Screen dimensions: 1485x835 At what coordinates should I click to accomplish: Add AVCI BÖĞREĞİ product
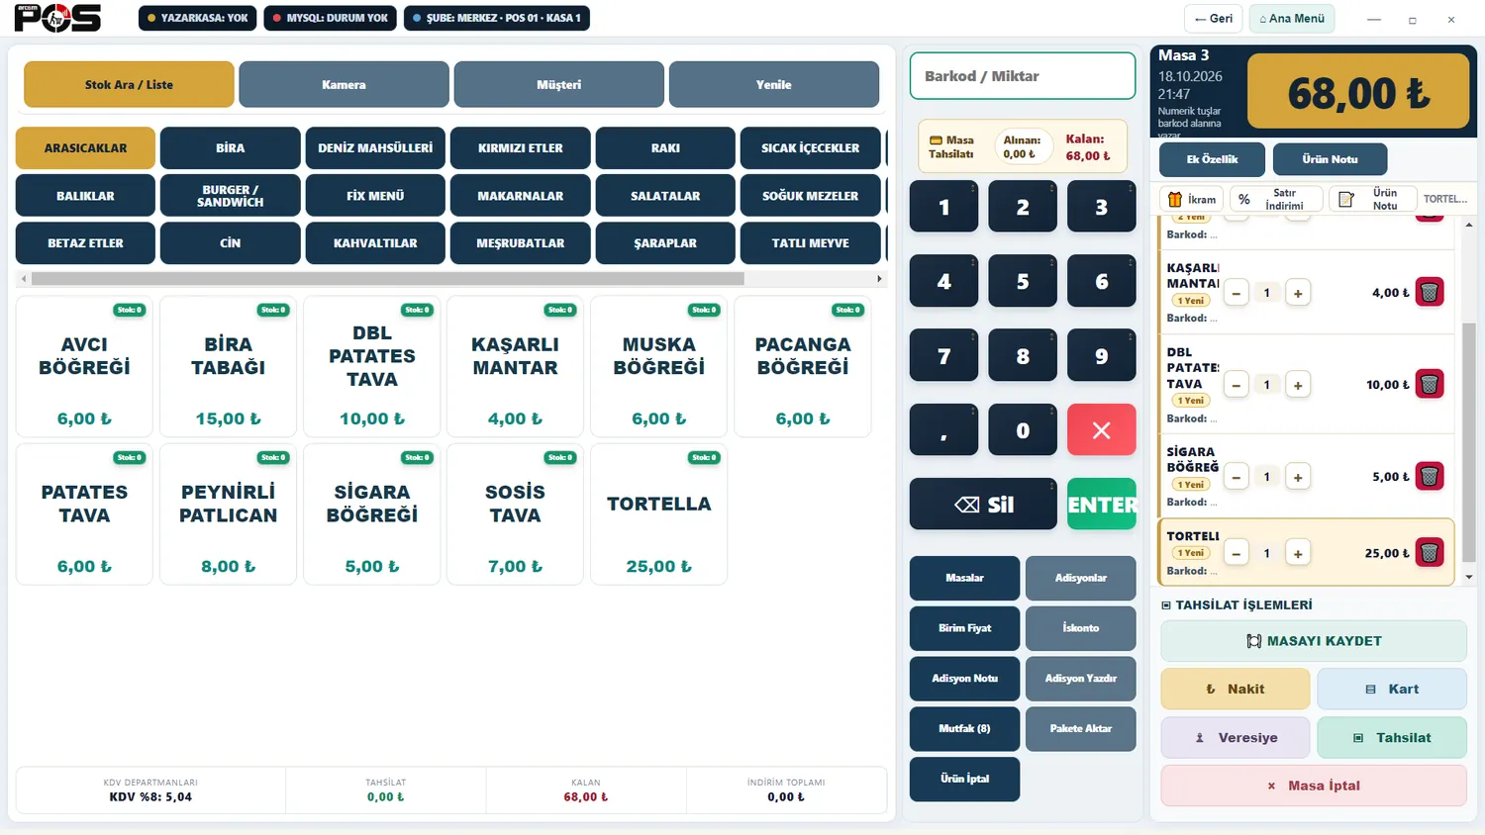[84, 367]
